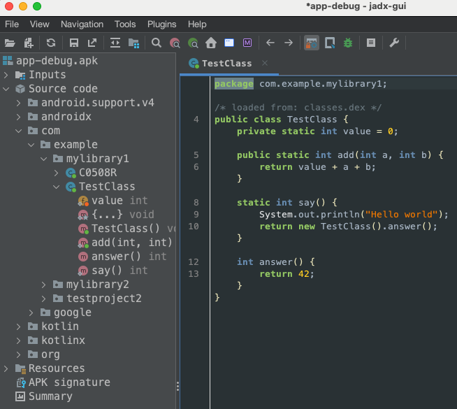The height and width of the screenshot is (409, 457).
Task: Click the splitter handle dots
Action: pyautogui.click(x=177, y=386)
